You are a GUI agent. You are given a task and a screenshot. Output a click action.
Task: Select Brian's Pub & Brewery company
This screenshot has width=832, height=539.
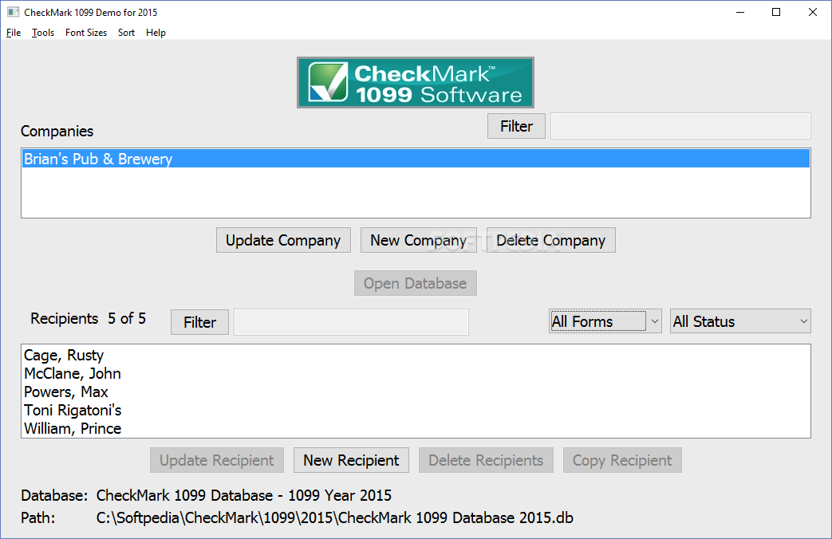[416, 159]
